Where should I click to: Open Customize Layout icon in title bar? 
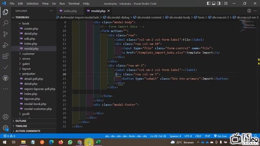coord(226,4)
